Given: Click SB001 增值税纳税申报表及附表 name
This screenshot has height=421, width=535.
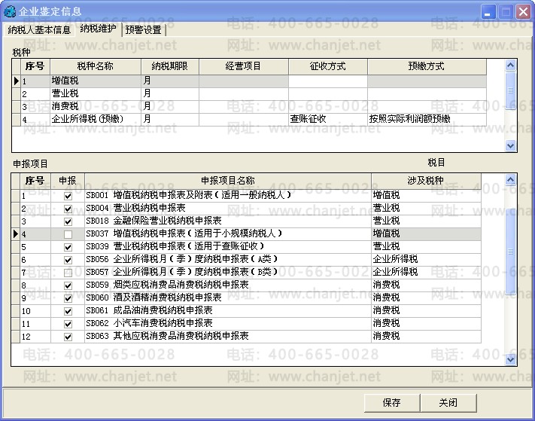Looking at the screenshot, I should coord(188,195).
